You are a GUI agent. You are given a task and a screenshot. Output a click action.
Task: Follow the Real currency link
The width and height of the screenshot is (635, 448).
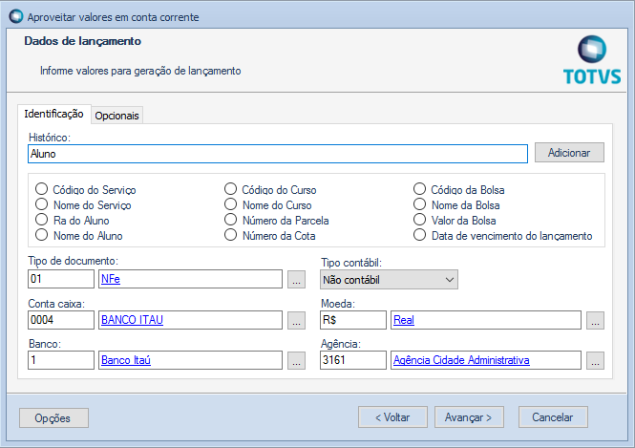click(x=404, y=320)
